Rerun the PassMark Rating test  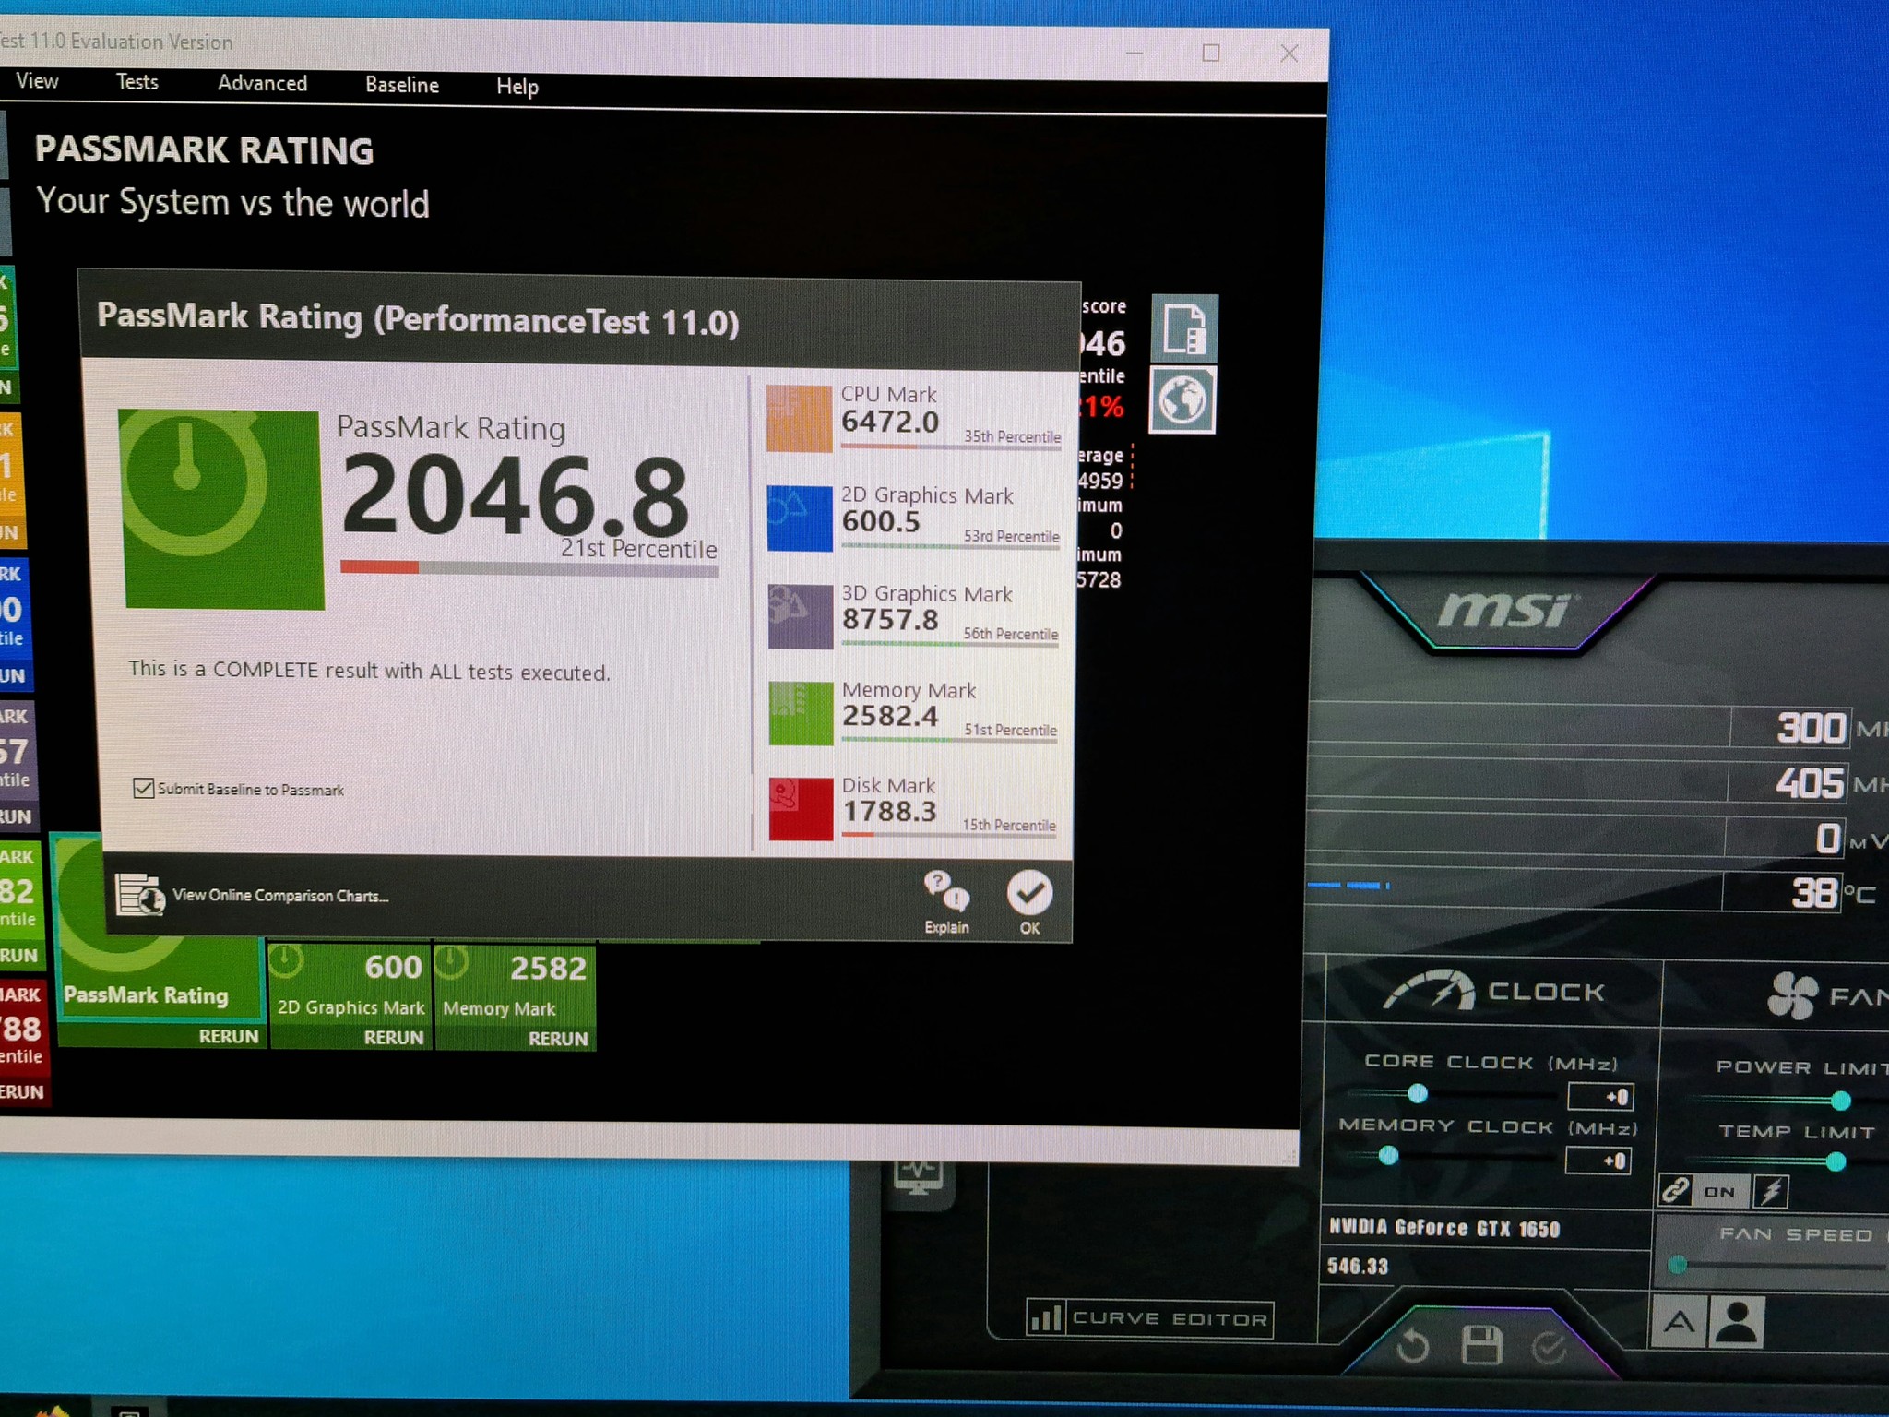click(x=229, y=1036)
